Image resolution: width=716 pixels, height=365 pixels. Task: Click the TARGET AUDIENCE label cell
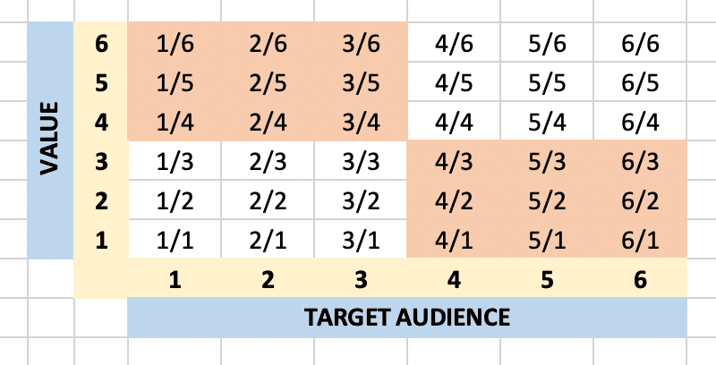pos(407,317)
